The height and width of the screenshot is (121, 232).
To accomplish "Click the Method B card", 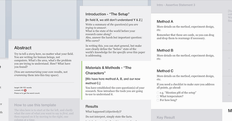I will coord(187,54).
